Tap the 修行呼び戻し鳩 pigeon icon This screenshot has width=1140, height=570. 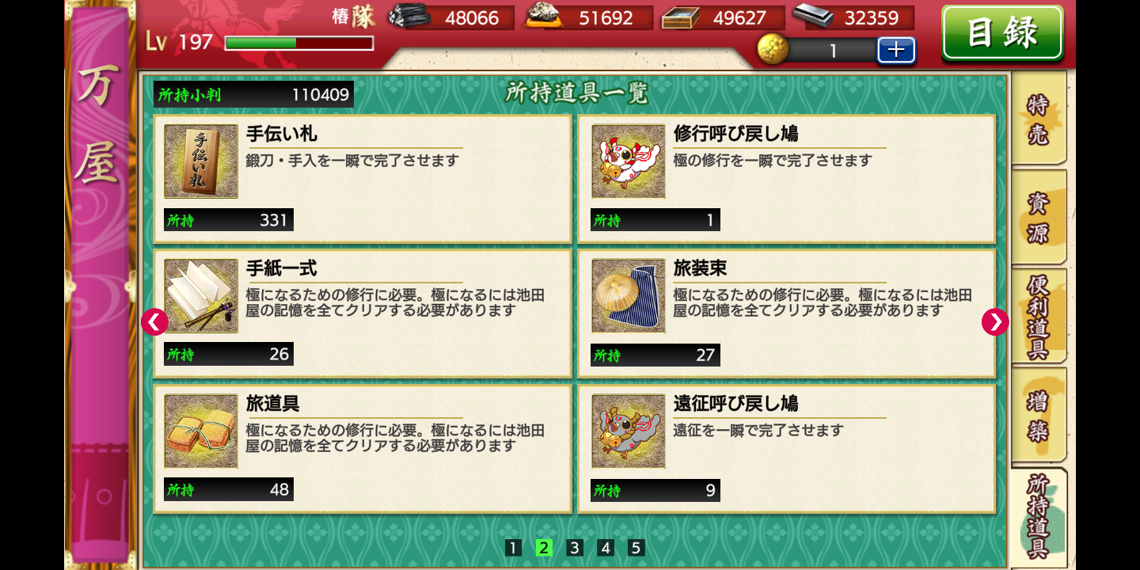click(x=629, y=161)
